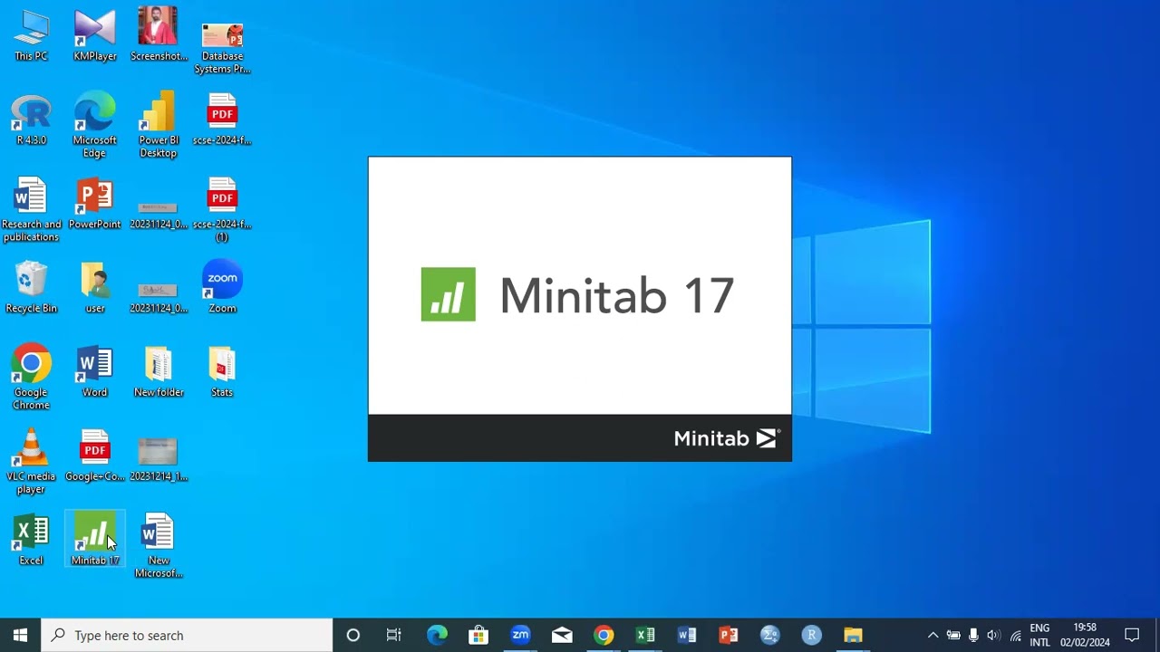Select the KMPlayer desktop shortcut

pos(95,35)
